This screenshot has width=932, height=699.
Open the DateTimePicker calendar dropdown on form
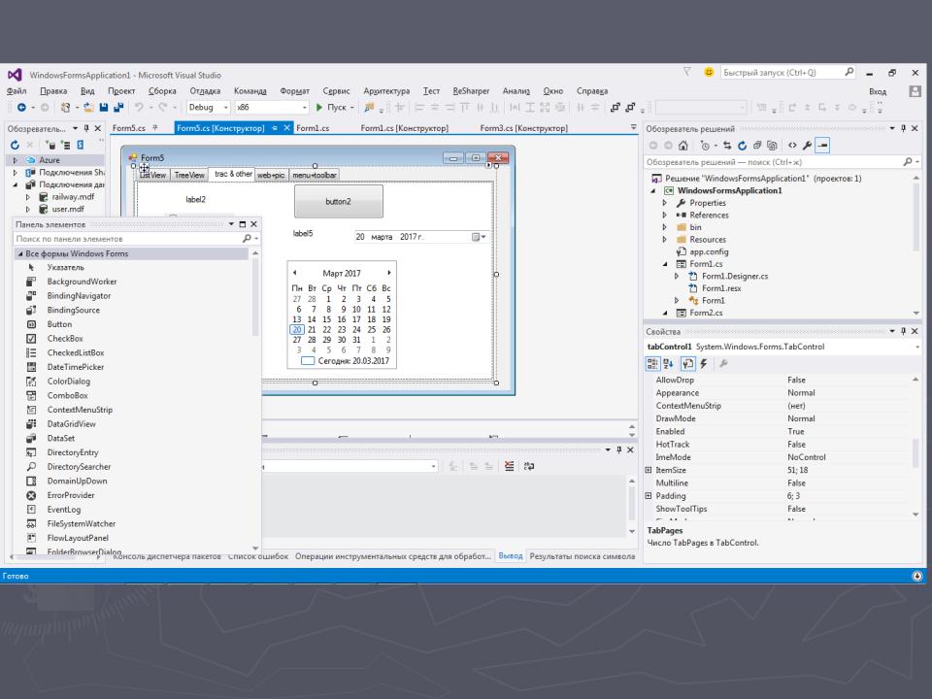[x=479, y=237]
